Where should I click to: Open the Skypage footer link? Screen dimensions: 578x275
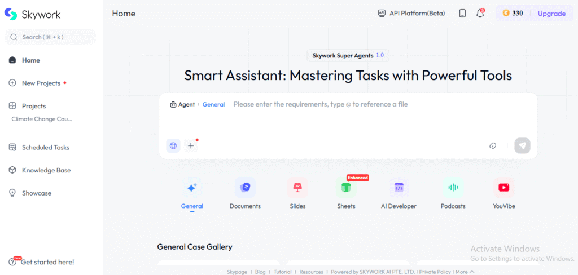pos(238,272)
